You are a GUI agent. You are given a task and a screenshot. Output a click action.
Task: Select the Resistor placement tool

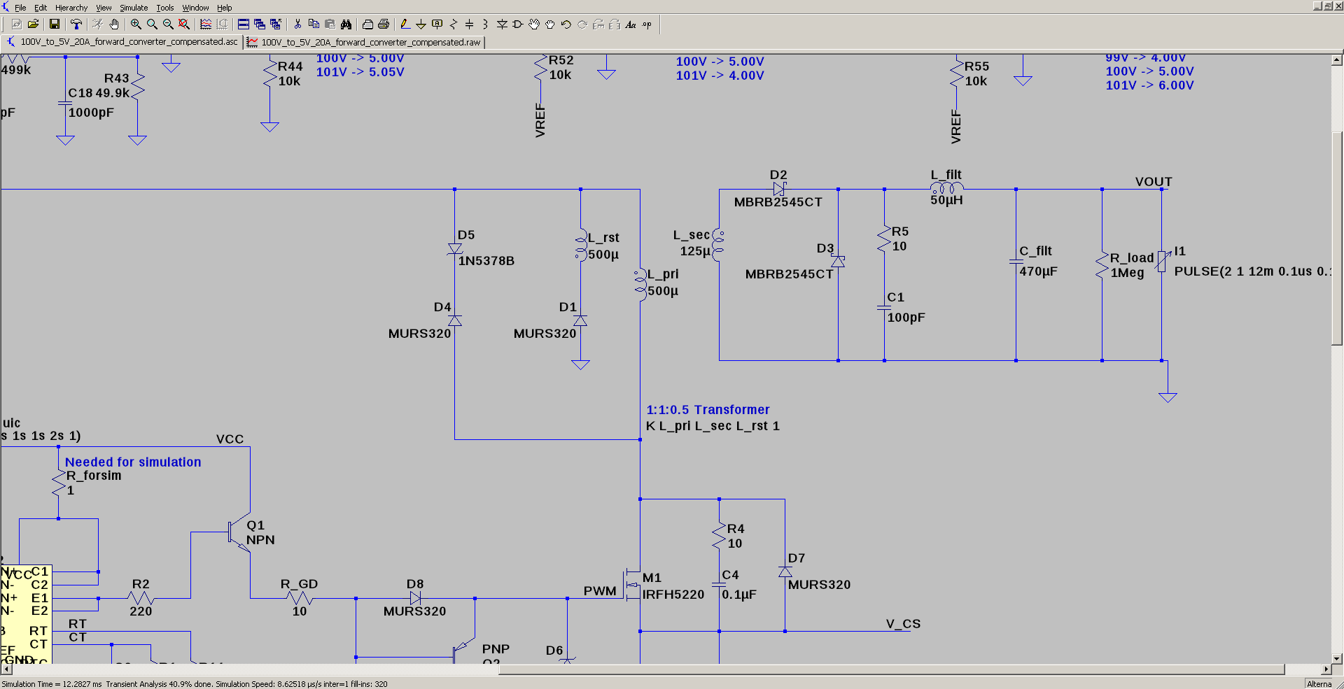click(x=454, y=24)
